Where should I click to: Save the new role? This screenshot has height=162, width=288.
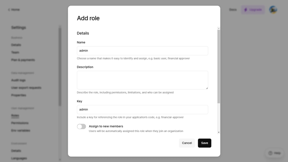click(204, 143)
